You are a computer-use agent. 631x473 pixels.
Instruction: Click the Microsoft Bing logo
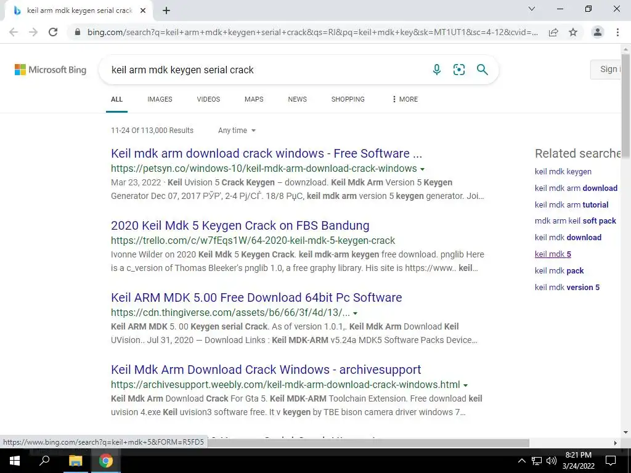[51, 70]
